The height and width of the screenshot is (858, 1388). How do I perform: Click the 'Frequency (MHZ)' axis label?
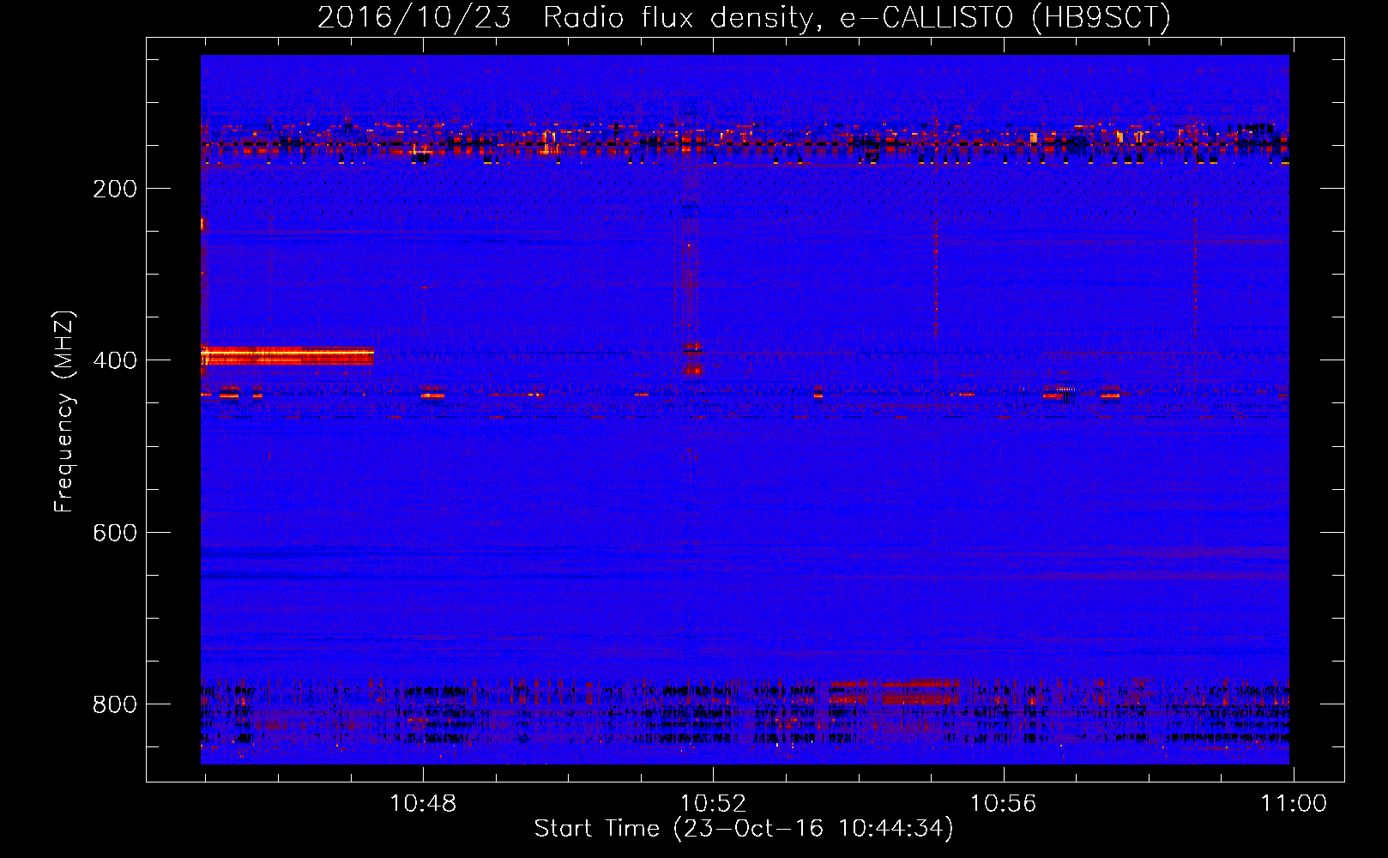coord(64,412)
